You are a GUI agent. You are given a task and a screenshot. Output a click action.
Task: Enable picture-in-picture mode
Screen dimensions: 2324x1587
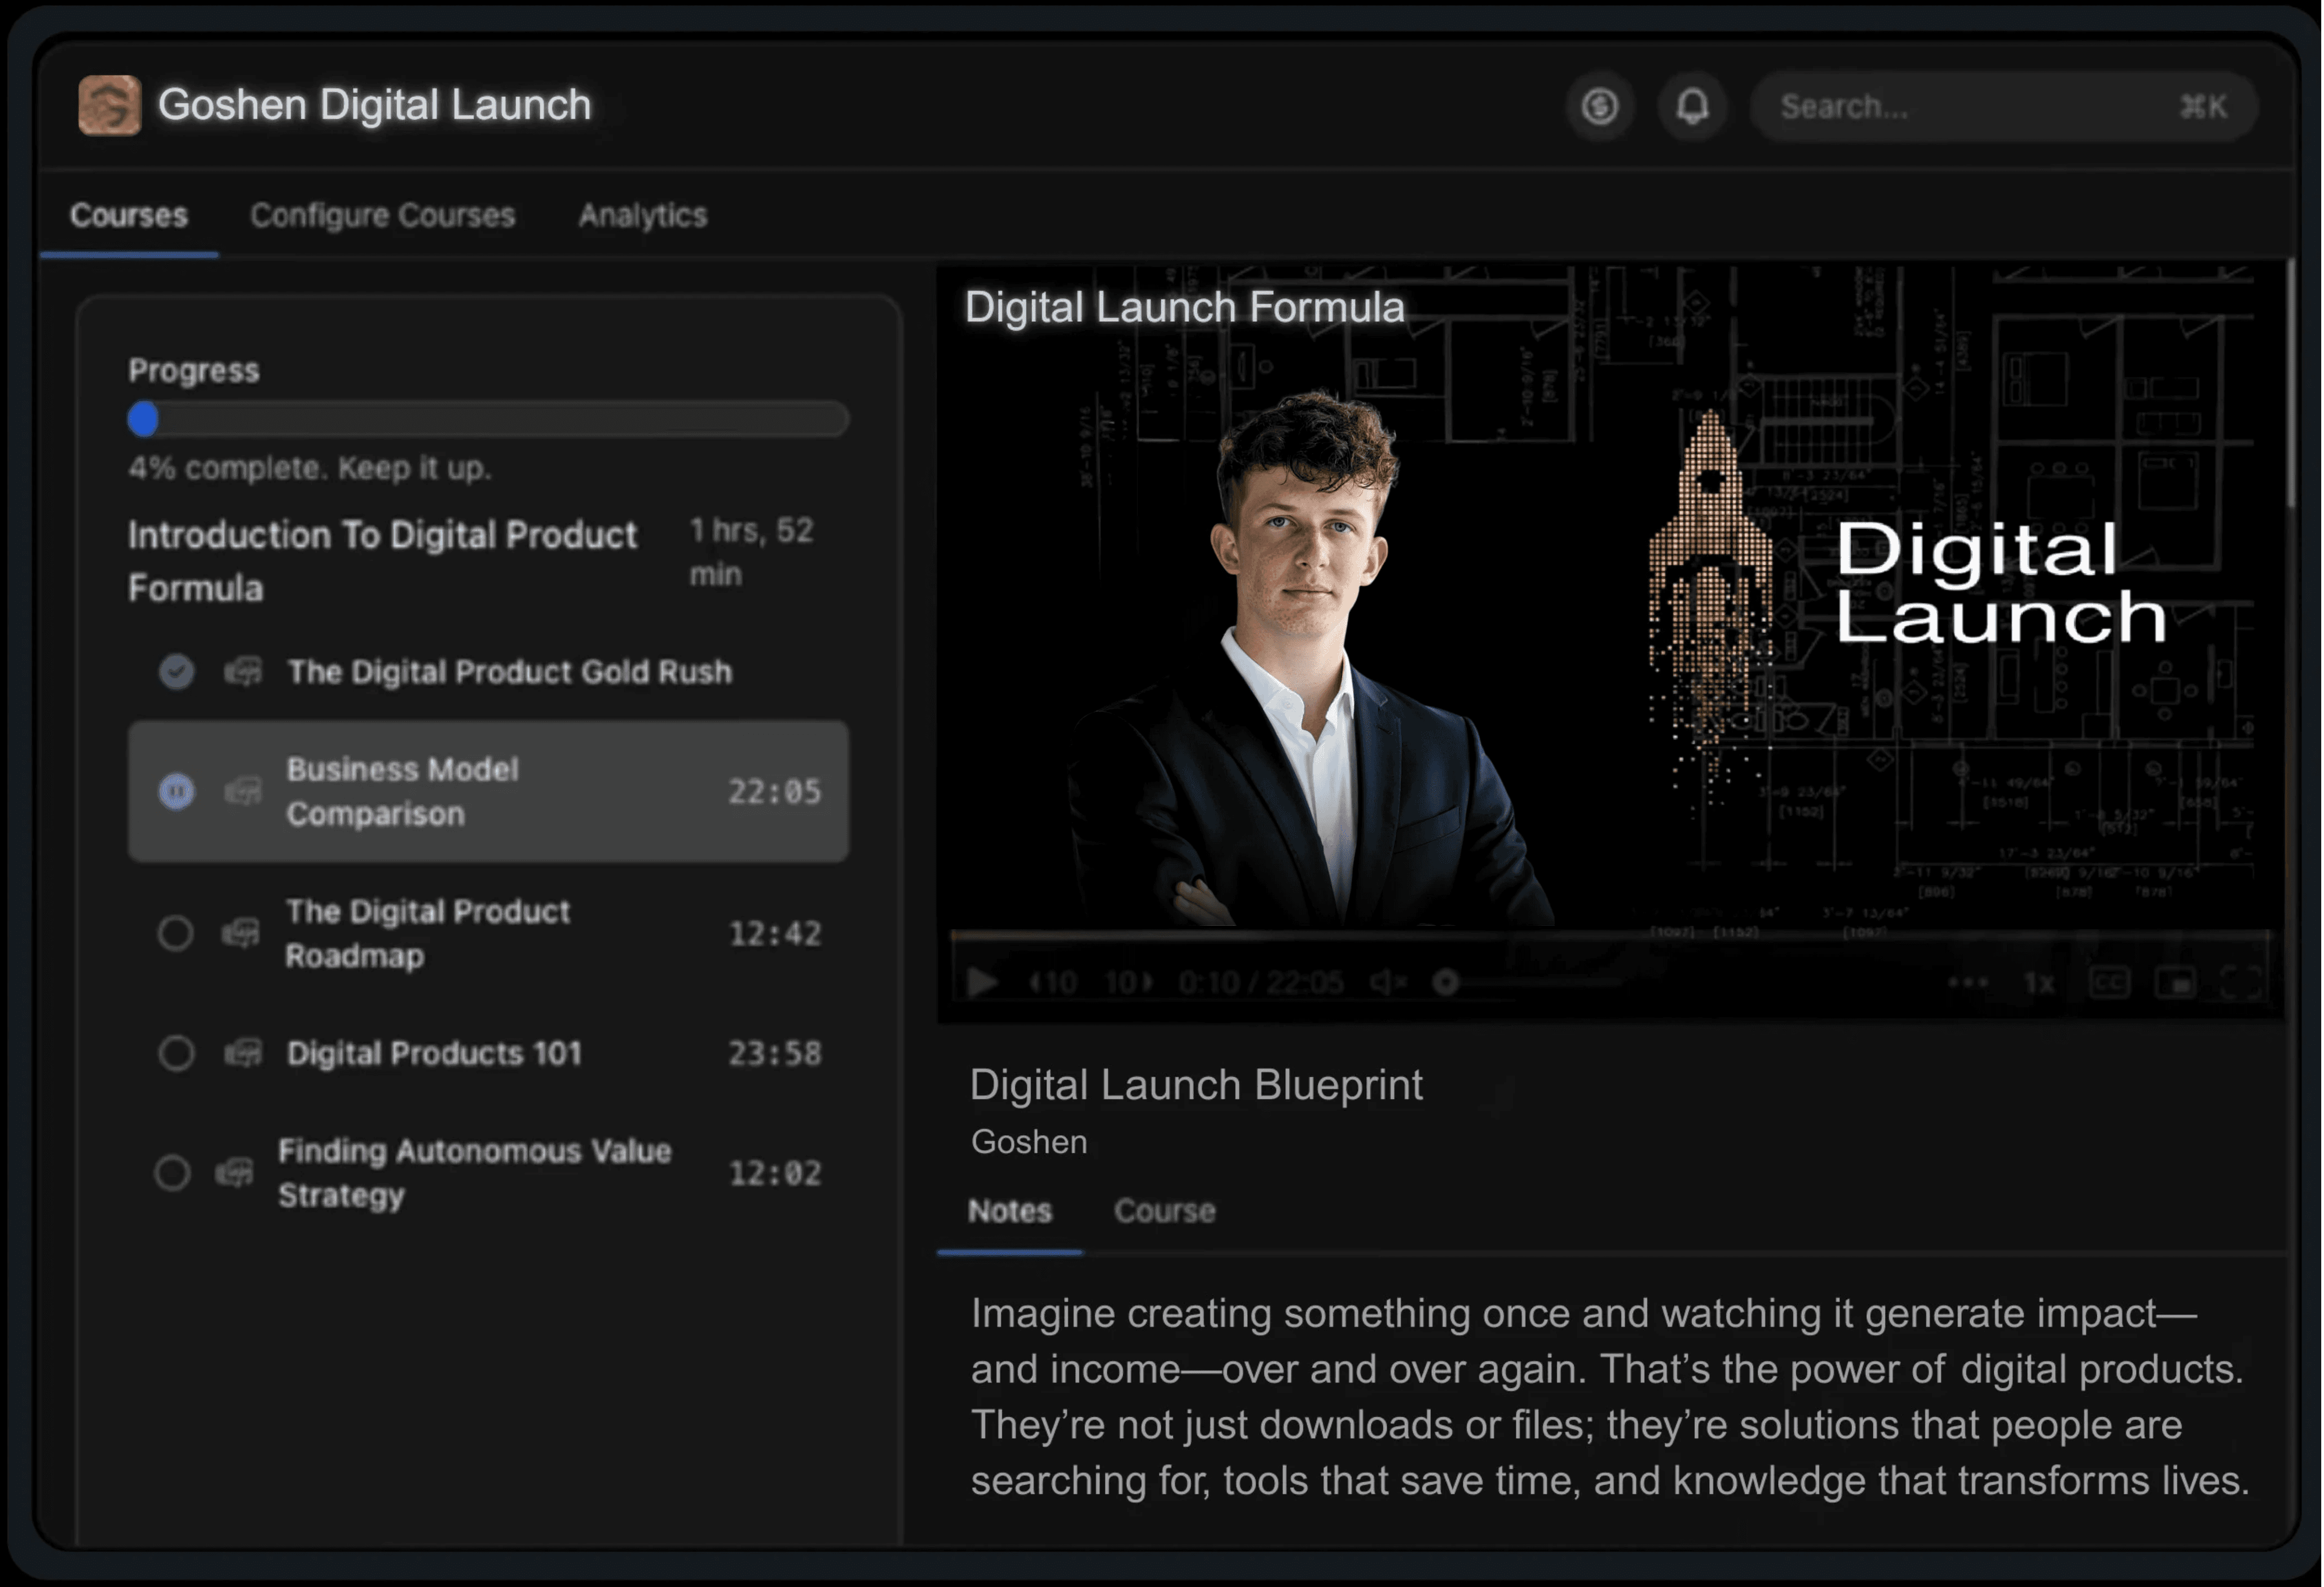[2176, 984]
